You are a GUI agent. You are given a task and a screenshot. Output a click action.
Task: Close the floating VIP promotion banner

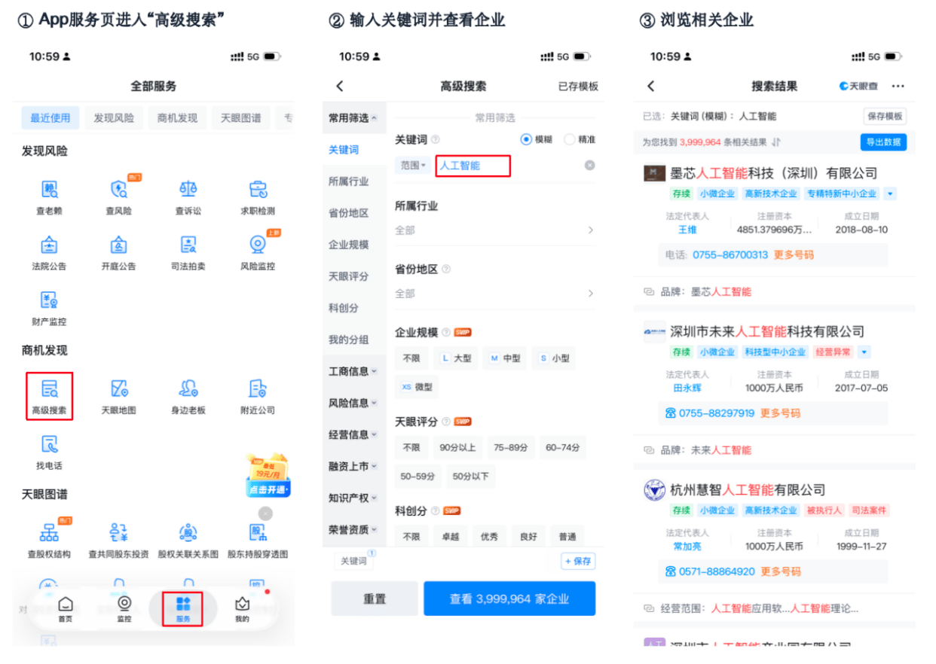tap(265, 513)
